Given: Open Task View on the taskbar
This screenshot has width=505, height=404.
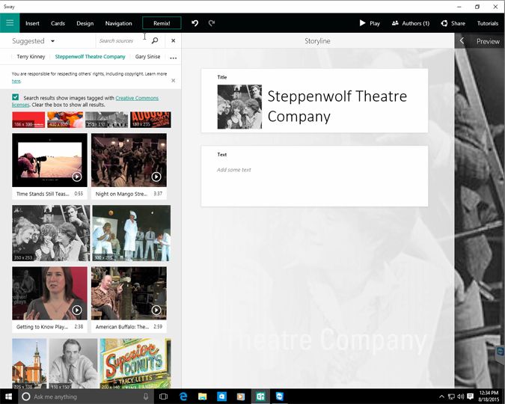Looking at the screenshot, I should click(164, 397).
